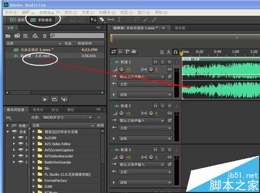
Task: Select 未命名混音 1.sesx file row
Action: click(x=55, y=50)
